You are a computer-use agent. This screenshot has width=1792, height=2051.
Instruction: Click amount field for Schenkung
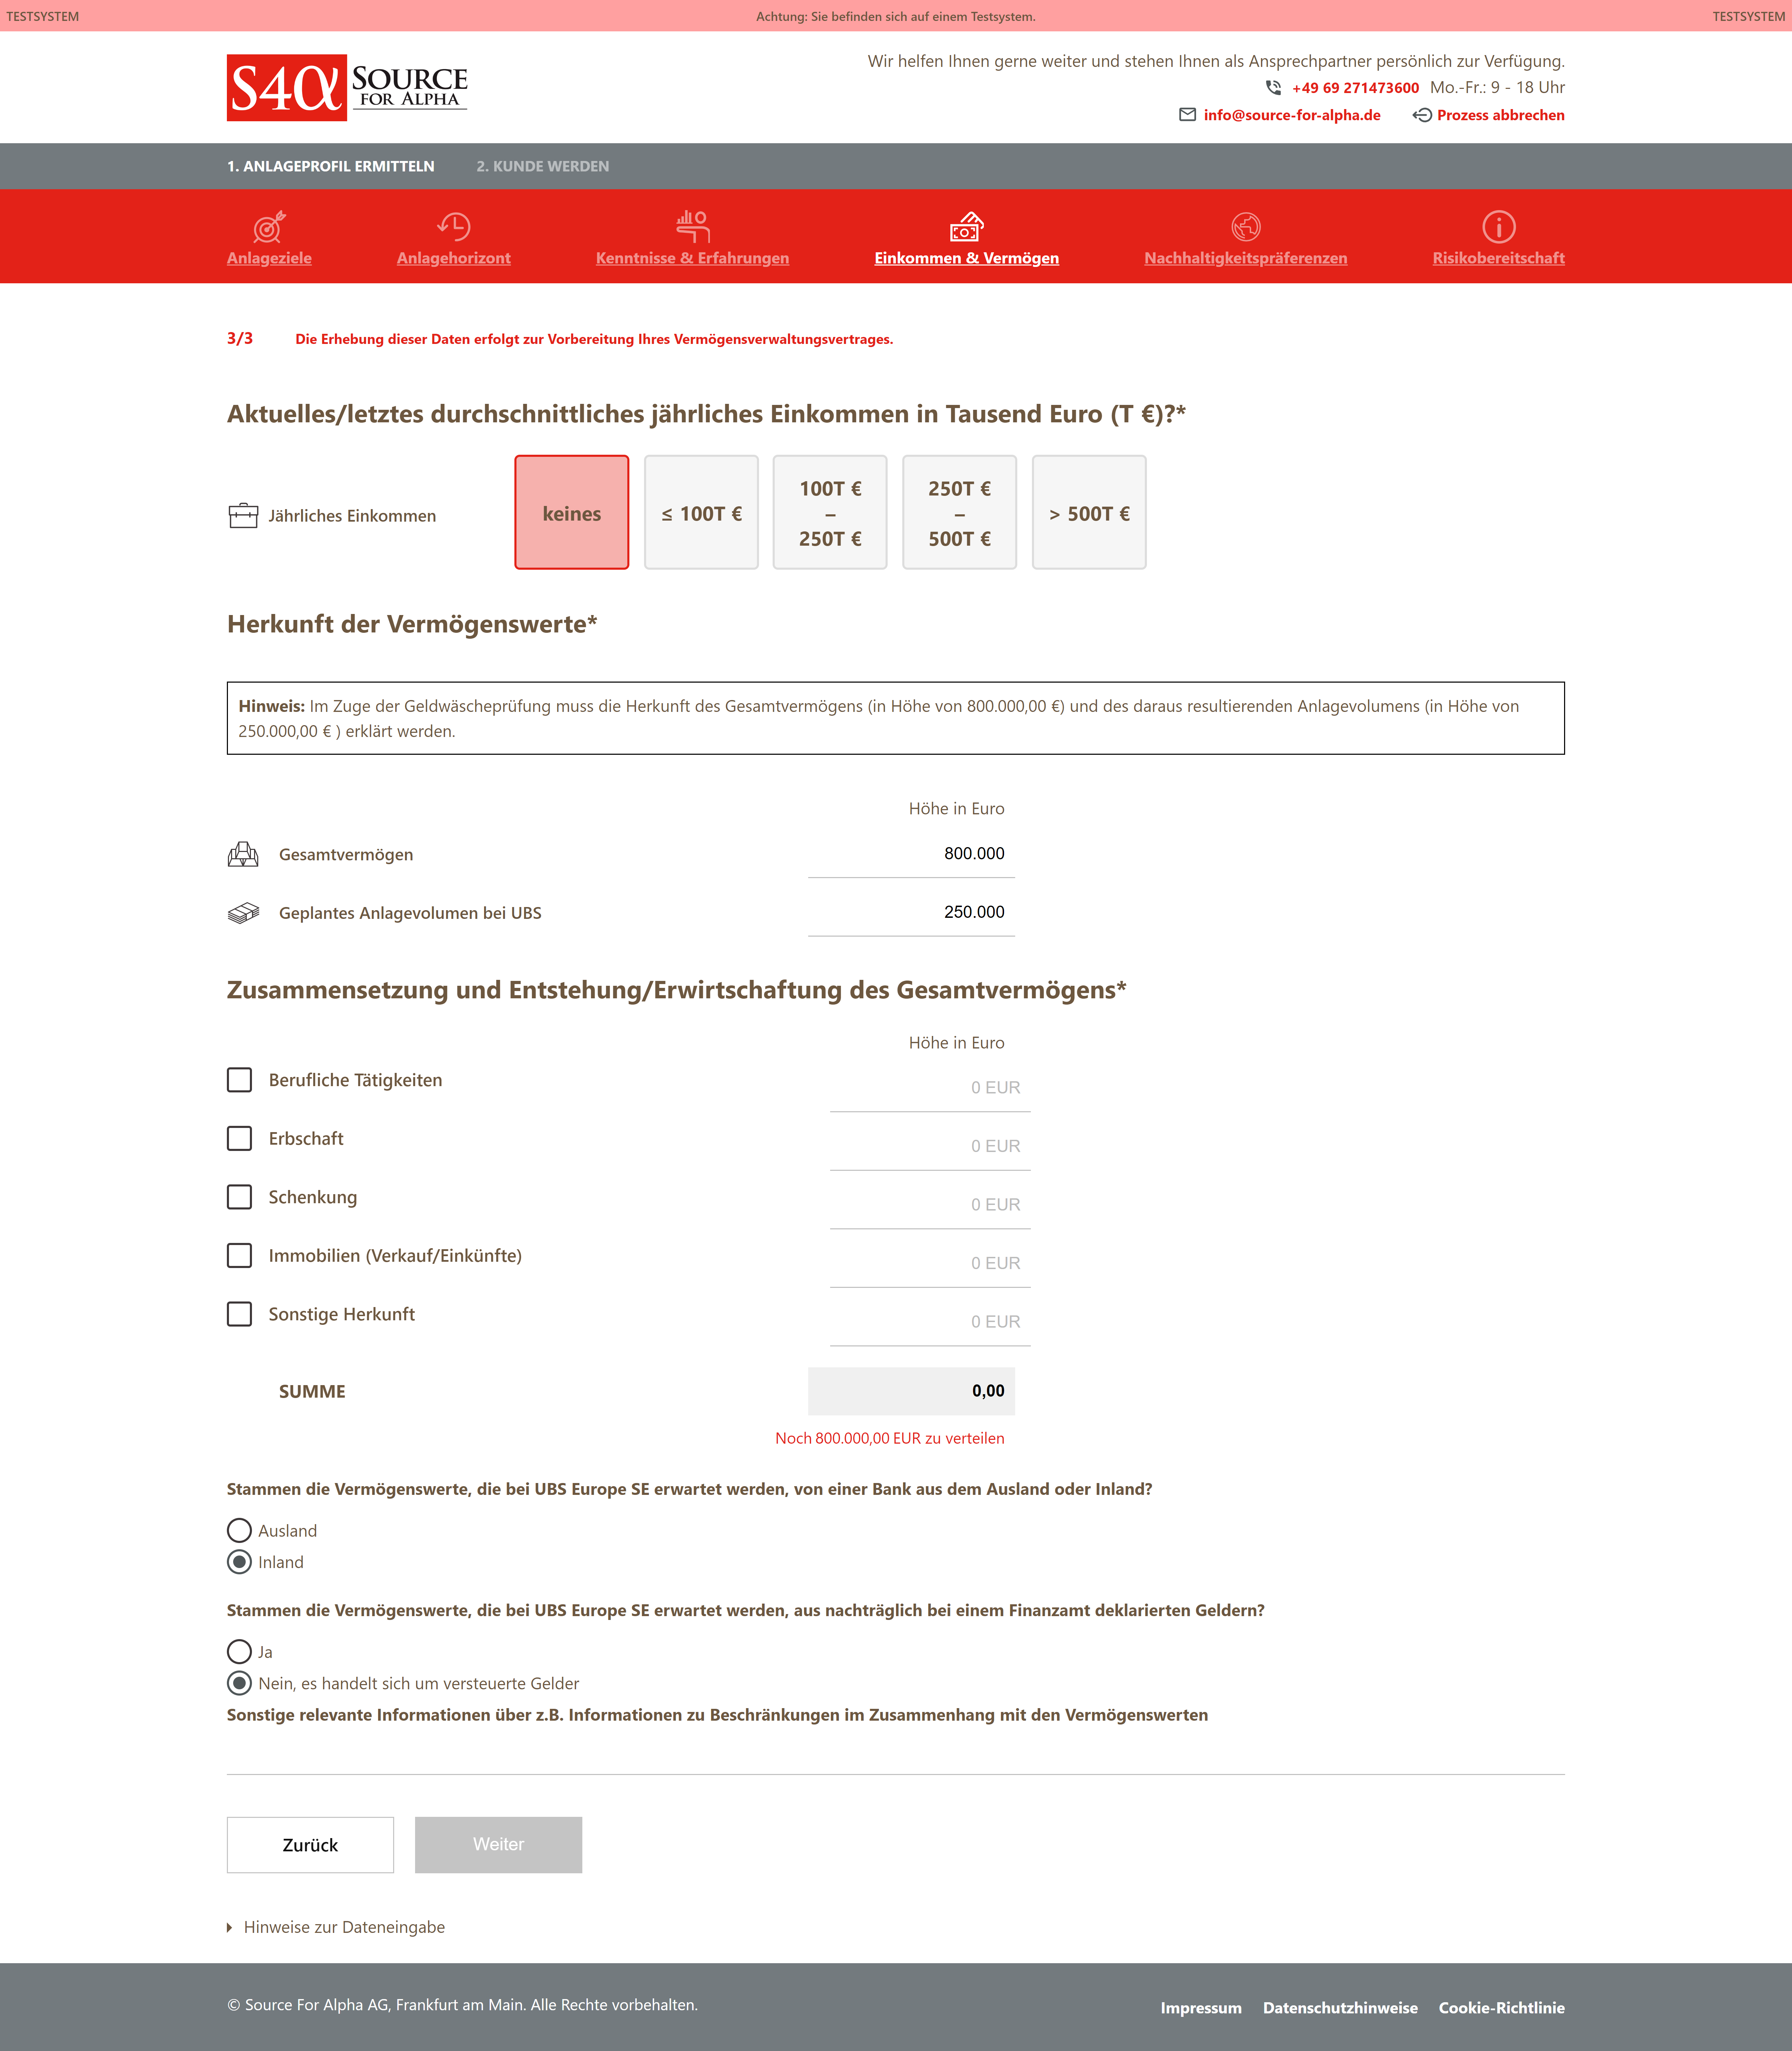(930, 1205)
